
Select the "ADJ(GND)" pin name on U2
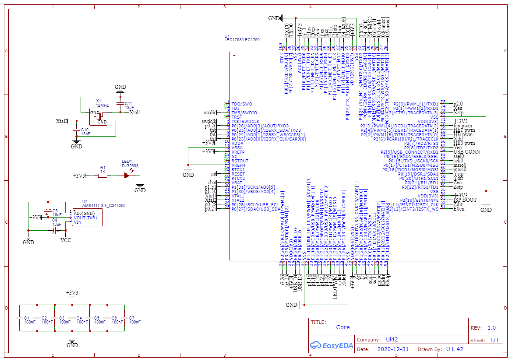click(x=84, y=214)
